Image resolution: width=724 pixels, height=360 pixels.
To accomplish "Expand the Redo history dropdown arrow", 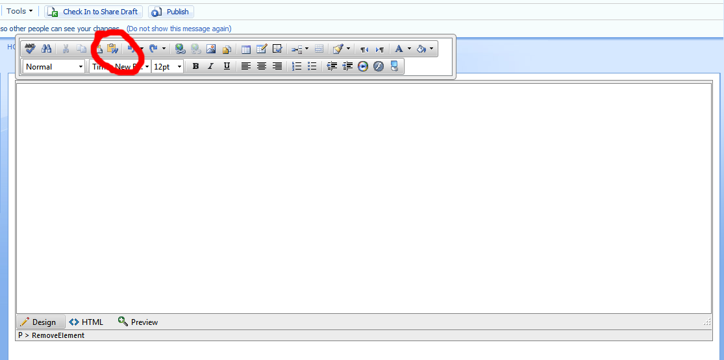I will (x=164, y=49).
